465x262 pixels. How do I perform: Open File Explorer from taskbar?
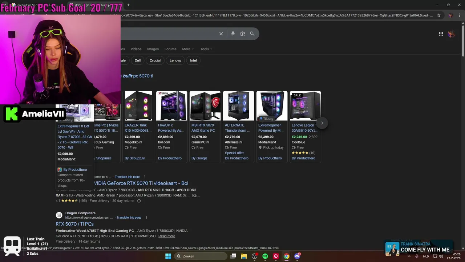pyautogui.click(x=244, y=256)
